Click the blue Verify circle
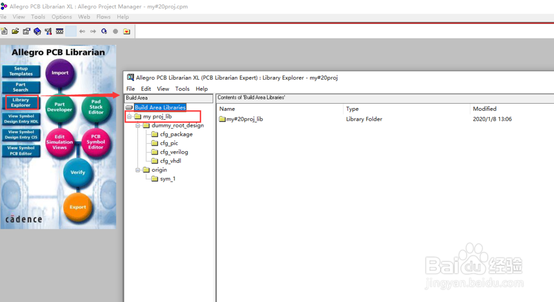This screenshot has height=302, width=554. coord(78,172)
